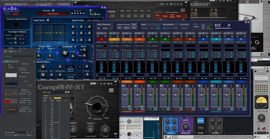Solo channel 2 in the S12 mixer
The image size is (270, 139).
tap(117, 42)
